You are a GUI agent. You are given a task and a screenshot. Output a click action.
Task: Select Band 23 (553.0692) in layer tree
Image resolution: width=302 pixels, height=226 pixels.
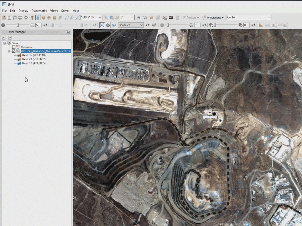(x=34, y=59)
